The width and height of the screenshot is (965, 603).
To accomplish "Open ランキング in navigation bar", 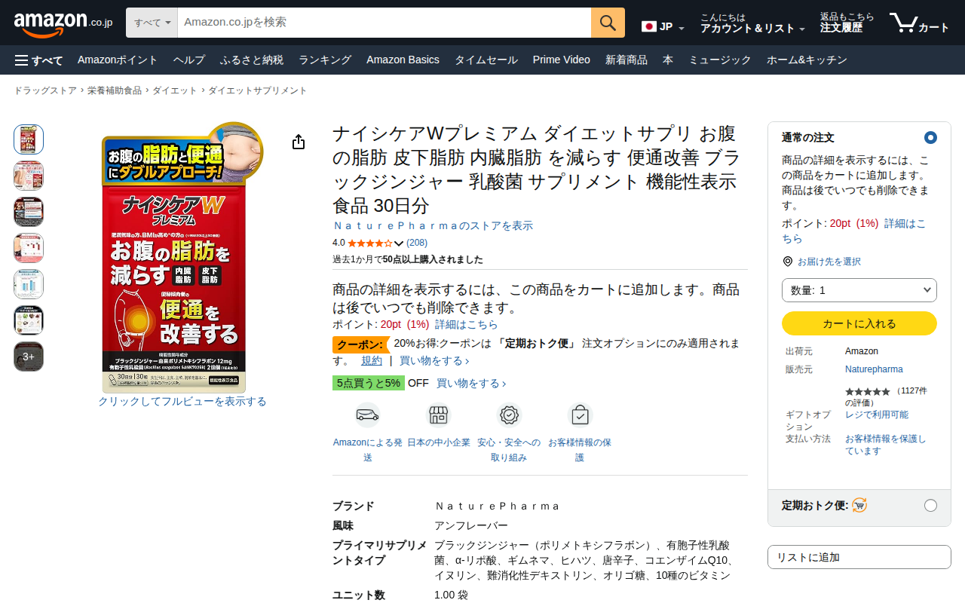I will point(325,60).
